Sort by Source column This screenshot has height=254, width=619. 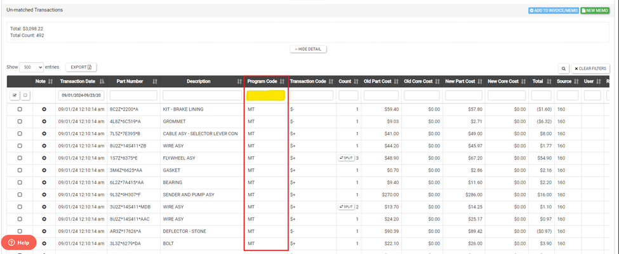point(576,81)
